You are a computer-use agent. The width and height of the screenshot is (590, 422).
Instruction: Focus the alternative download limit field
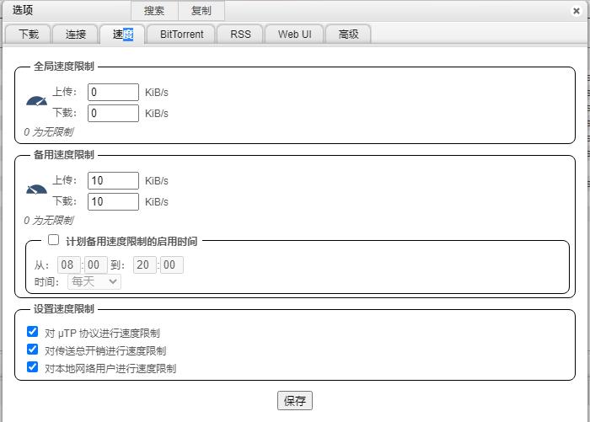pos(113,201)
